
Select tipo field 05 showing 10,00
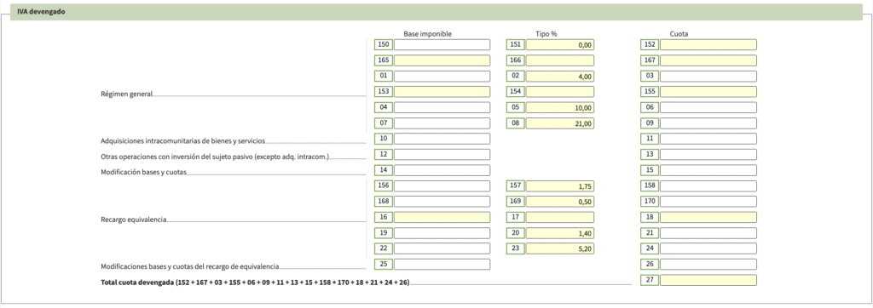(559, 108)
